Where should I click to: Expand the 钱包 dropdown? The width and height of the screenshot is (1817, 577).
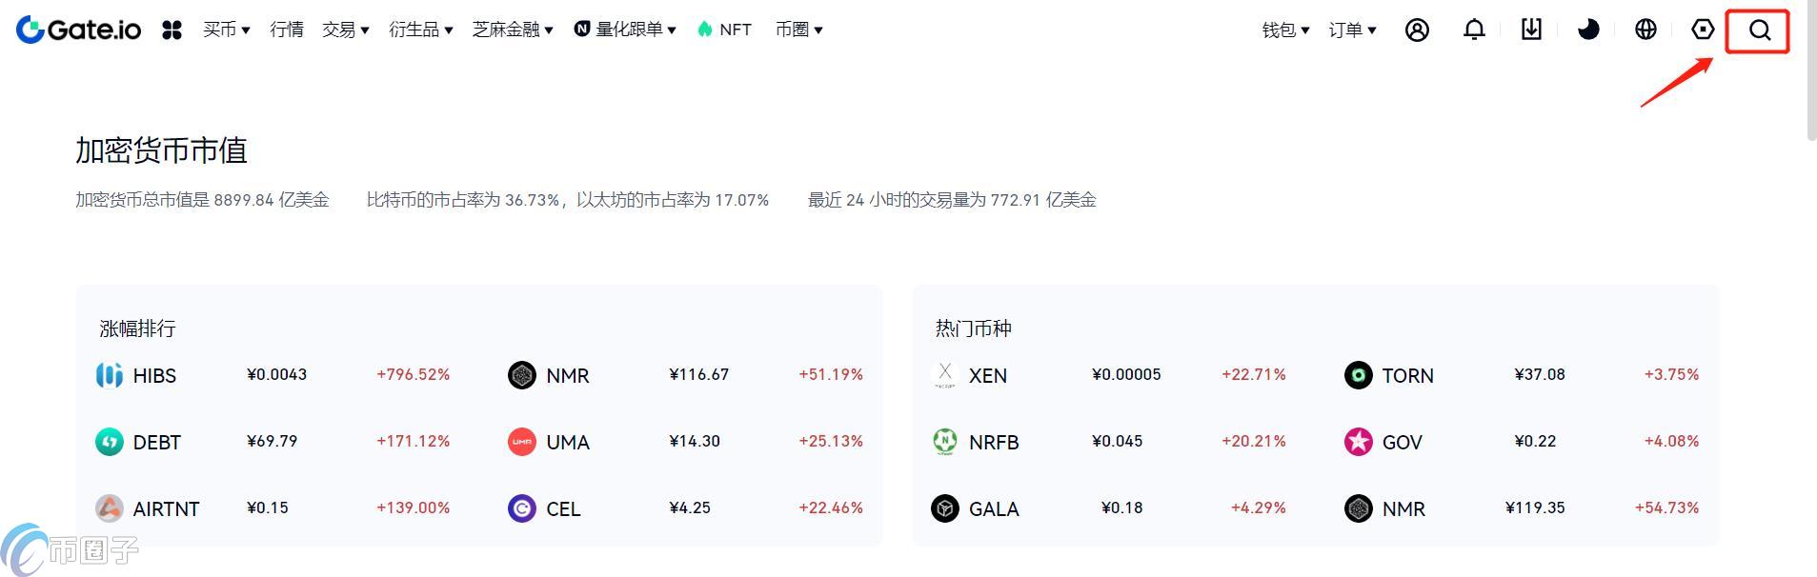point(1284,30)
